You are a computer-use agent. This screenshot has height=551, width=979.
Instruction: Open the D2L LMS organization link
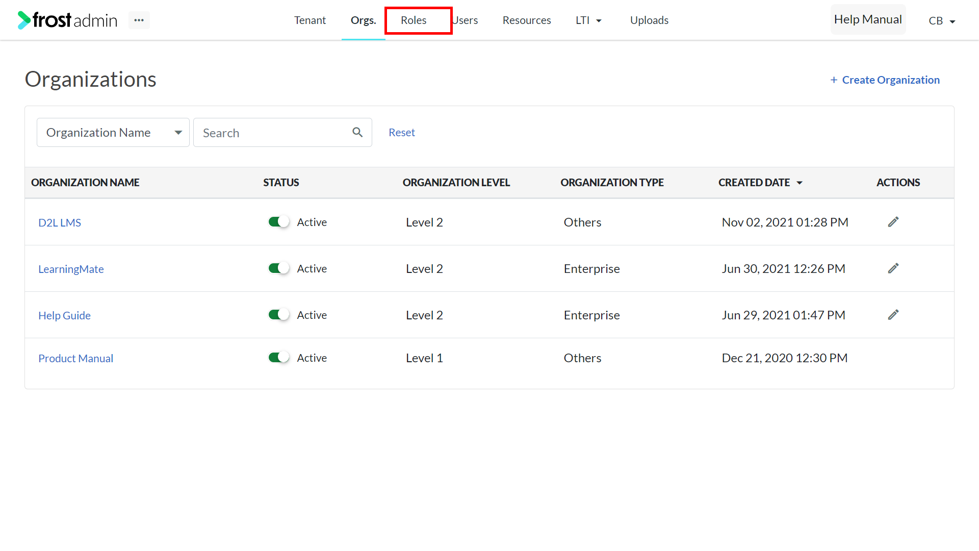coord(60,223)
